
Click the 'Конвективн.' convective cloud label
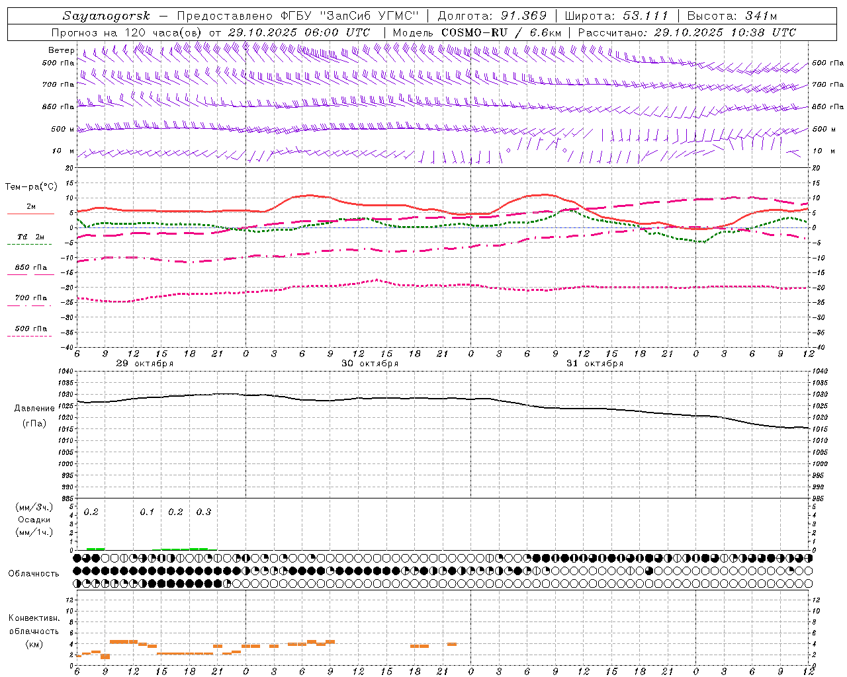pyautogui.click(x=34, y=618)
